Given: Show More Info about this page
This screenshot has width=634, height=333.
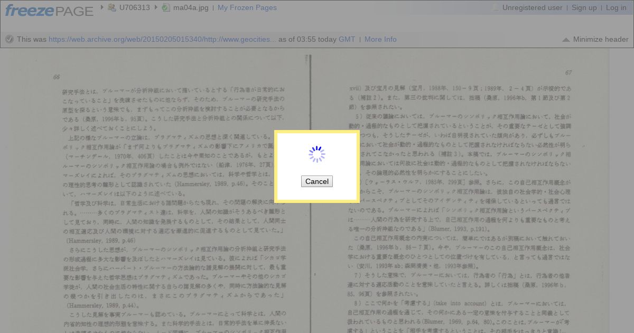Looking at the screenshot, I should tap(380, 39).
